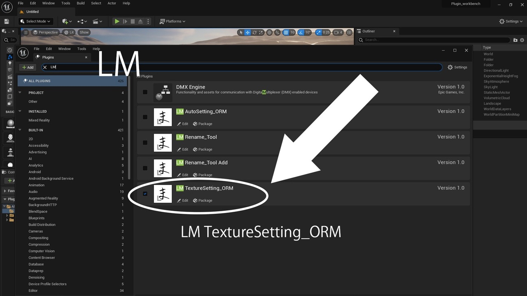Change viewport layout with grid icon
Image resolution: width=527 pixels, height=296 pixels.
click(349, 32)
